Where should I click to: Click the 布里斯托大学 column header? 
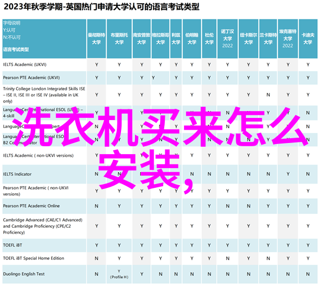(119, 38)
